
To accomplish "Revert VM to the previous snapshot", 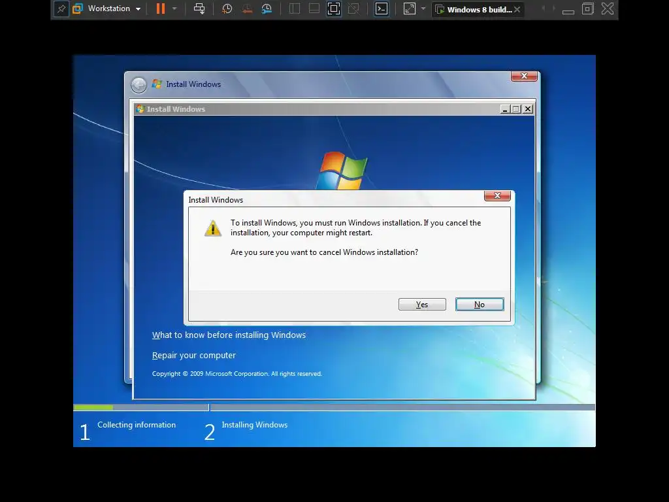I will coord(246,8).
